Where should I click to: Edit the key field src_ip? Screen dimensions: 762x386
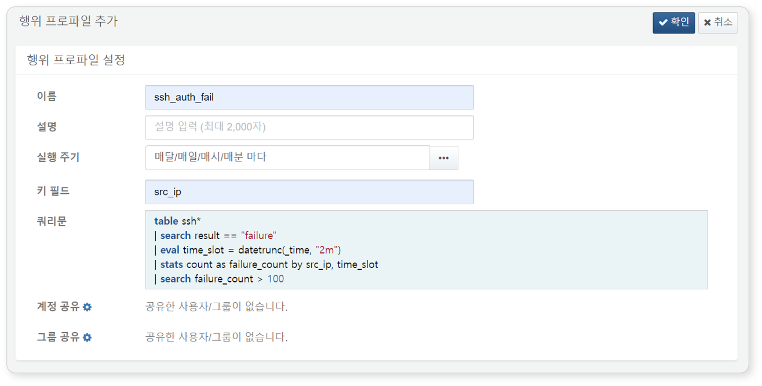(x=309, y=192)
